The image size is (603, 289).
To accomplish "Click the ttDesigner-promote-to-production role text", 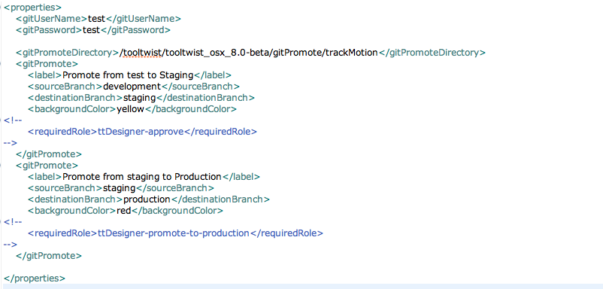I will pyautogui.click(x=174, y=233).
